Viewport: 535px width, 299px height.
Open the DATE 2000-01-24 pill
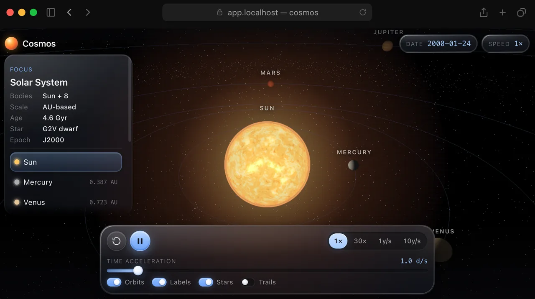point(438,43)
